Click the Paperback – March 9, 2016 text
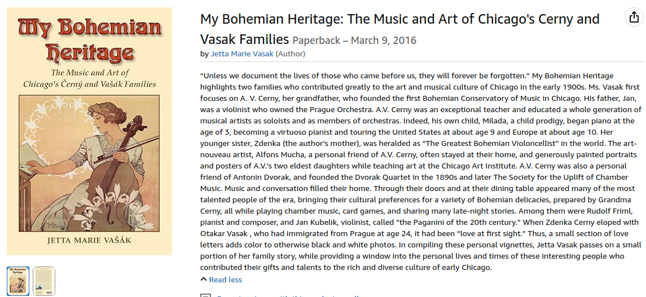646x297 pixels. 354,41
